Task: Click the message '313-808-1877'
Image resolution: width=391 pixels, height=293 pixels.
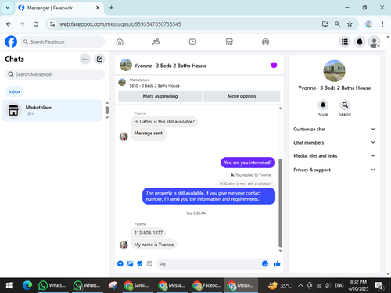Action: (148, 233)
